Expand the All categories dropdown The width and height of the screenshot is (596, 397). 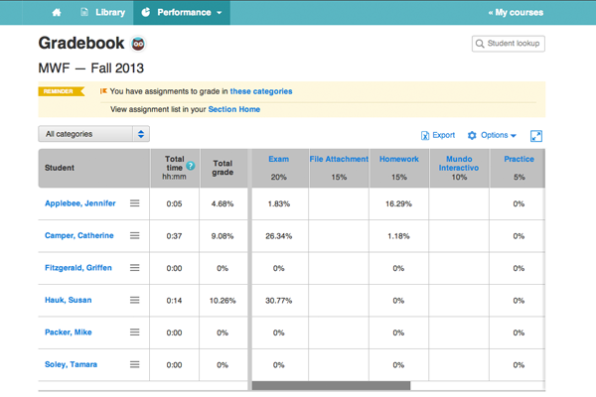(93, 134)
